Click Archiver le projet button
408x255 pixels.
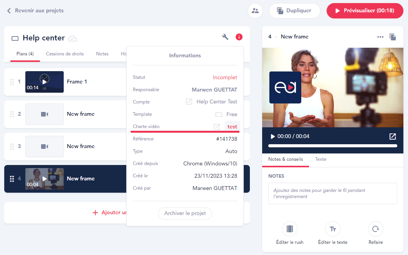coord(185,213)
